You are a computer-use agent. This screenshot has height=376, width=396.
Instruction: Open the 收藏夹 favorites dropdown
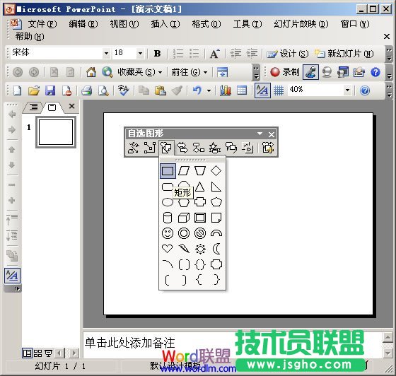[x=140, y=72]
